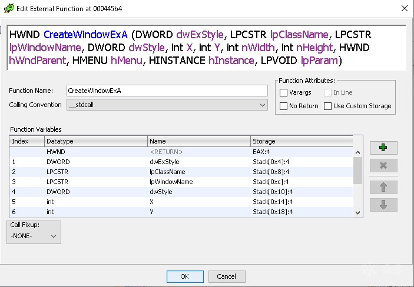Click the int datatype in Y row
Image resolution: width=414 pixels, height=287 pixels.
[x=96, y=212]
